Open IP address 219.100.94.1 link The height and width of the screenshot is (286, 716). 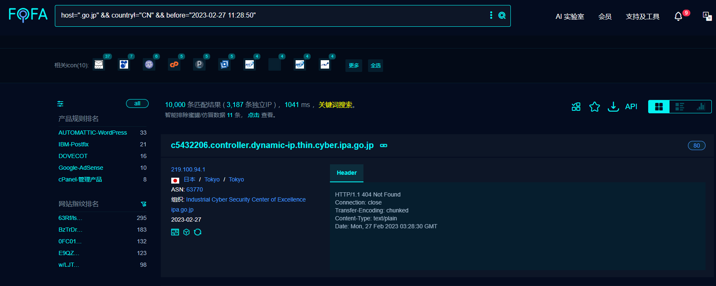pyautogui.click(x=188, y=169)
